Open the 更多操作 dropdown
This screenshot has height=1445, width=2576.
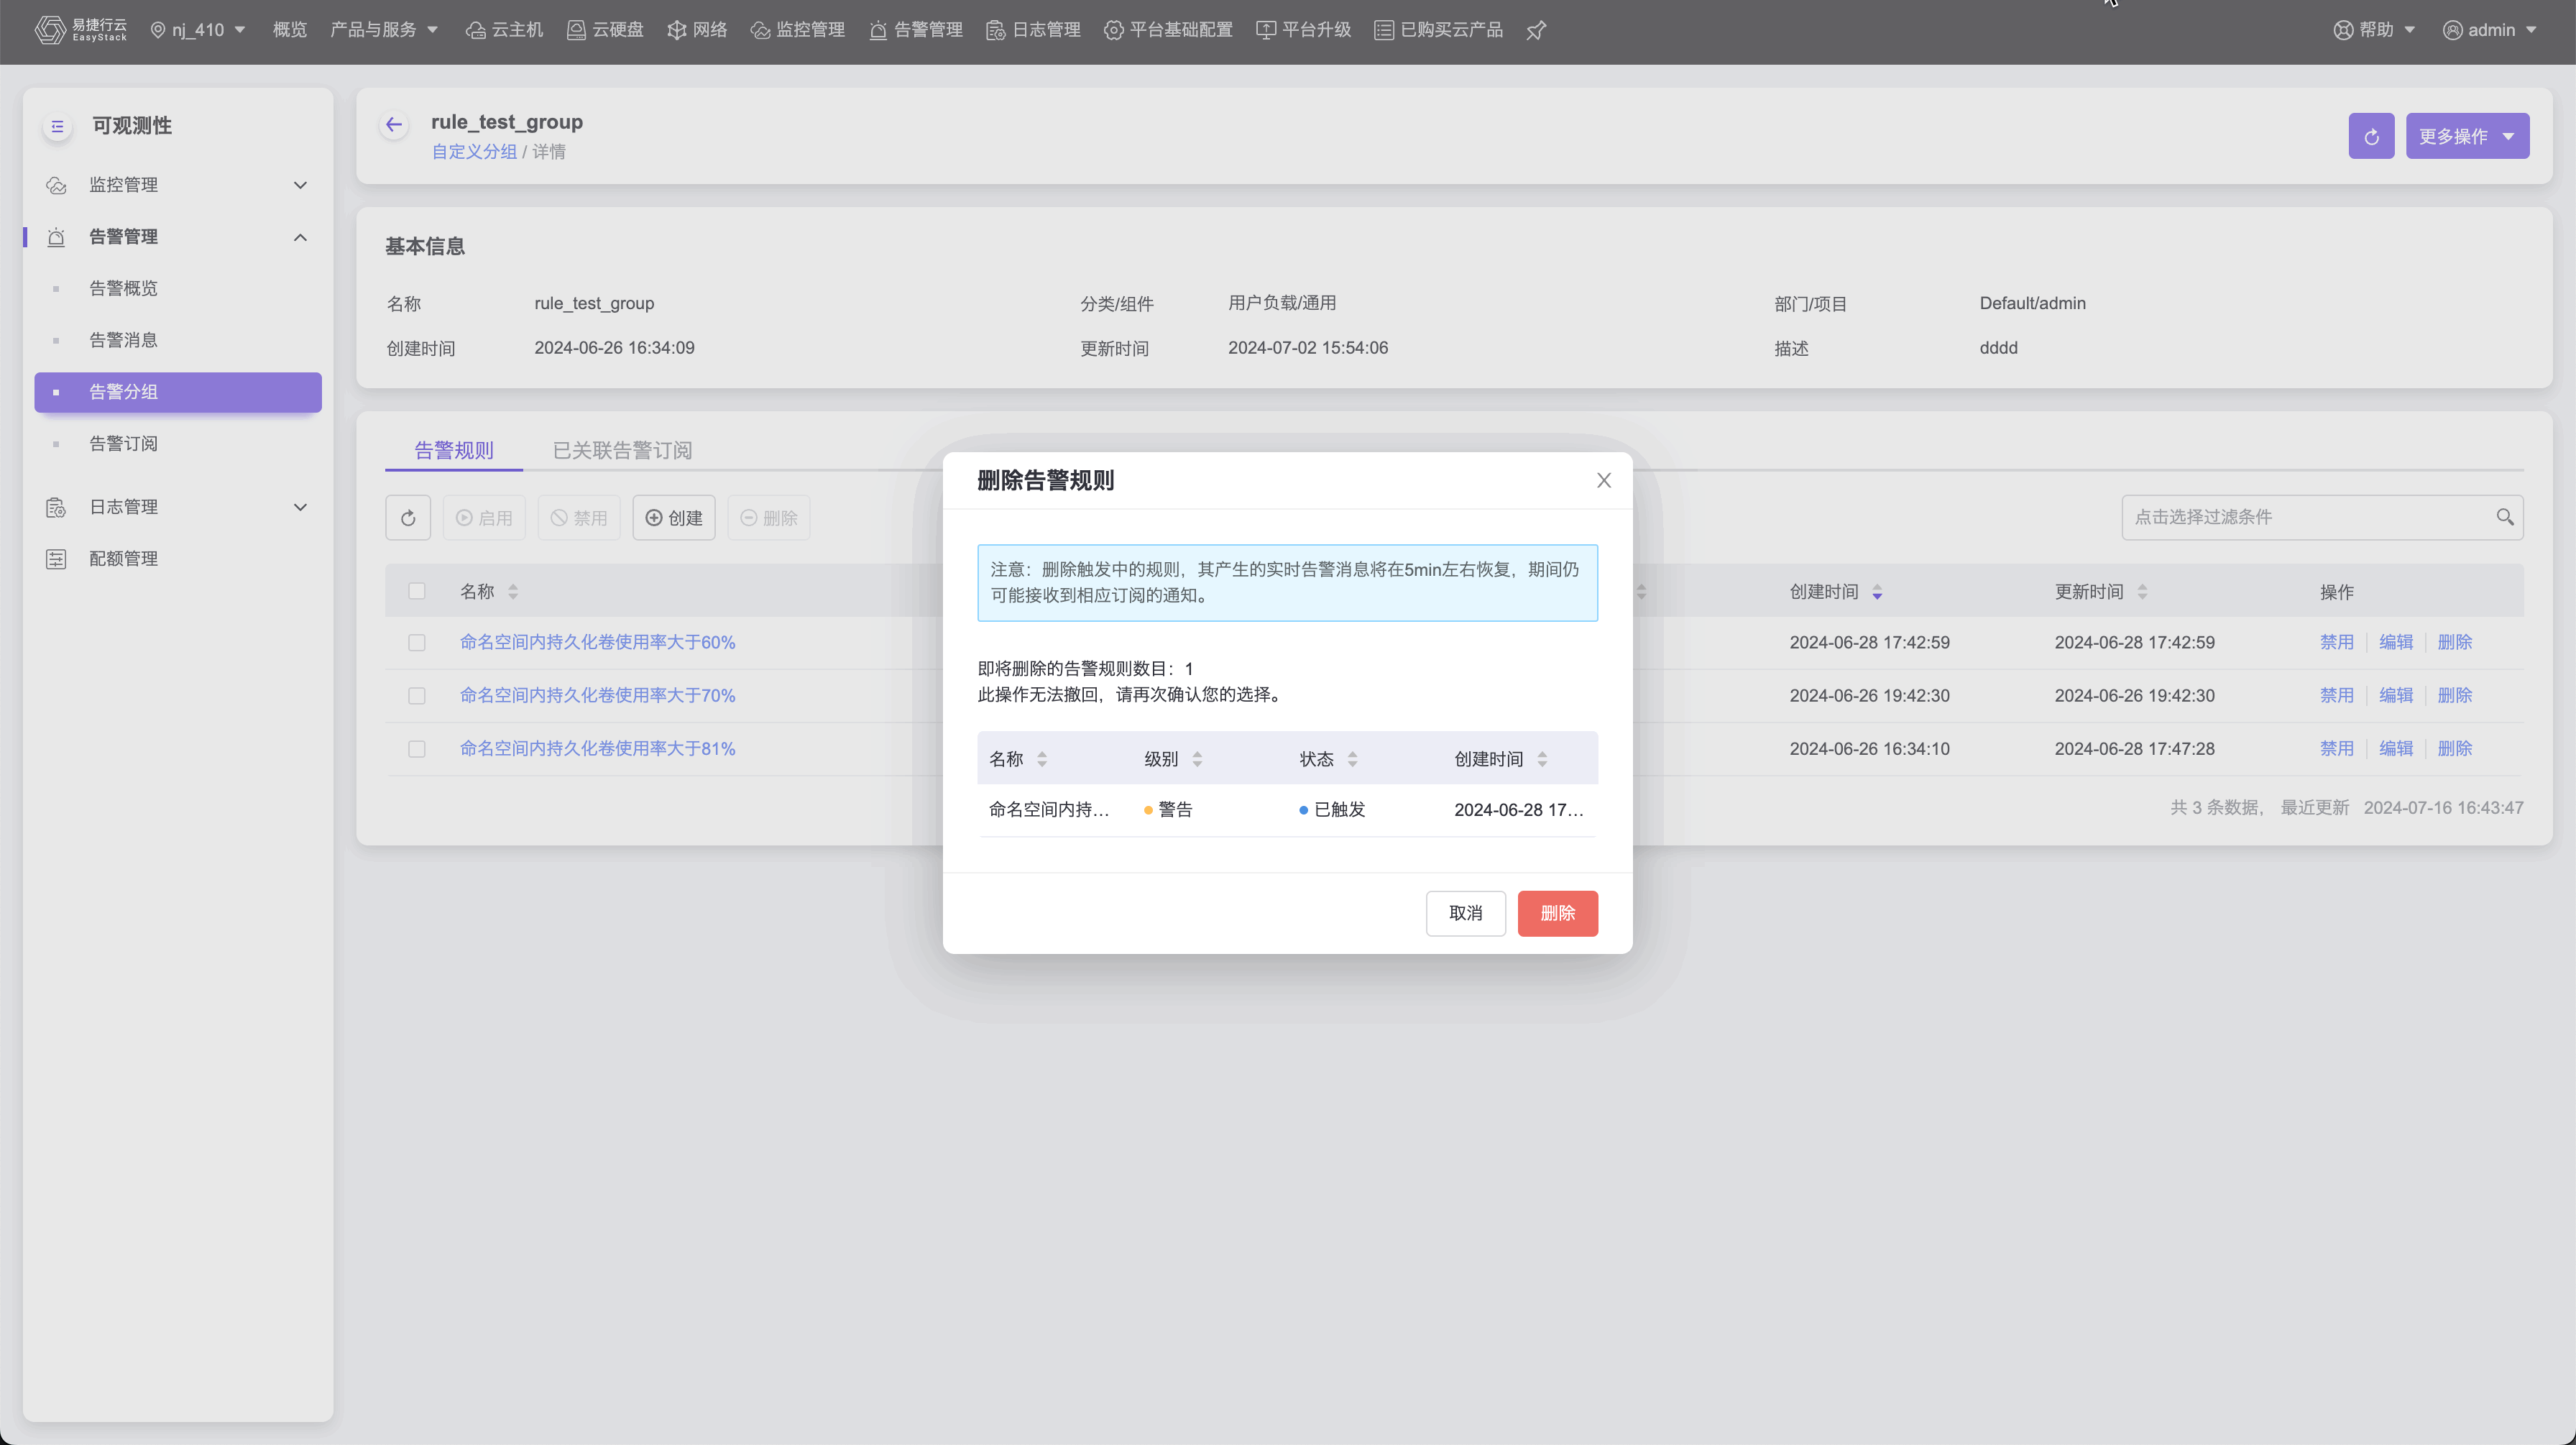pyautogui.click(x=2467, y=136)
